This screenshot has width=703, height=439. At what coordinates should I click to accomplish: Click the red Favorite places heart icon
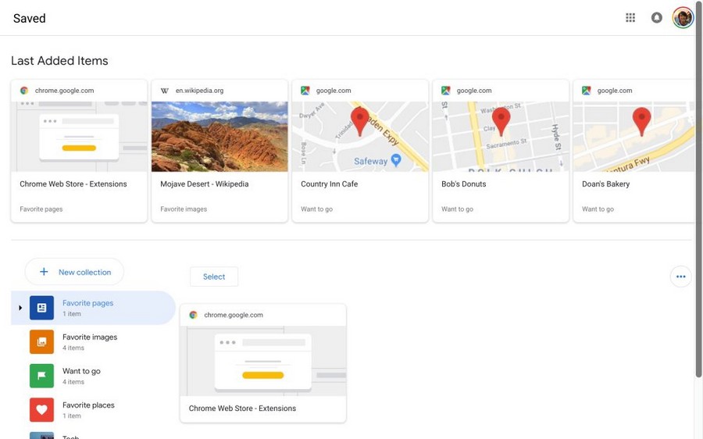[x=41, y=410]
